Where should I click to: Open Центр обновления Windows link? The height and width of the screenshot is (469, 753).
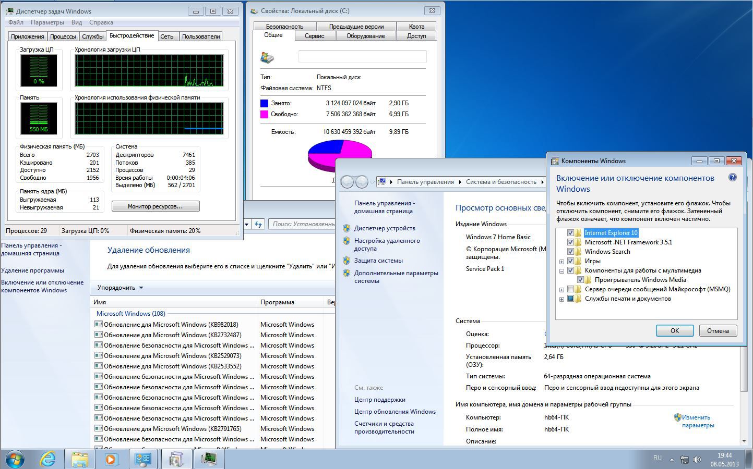click(x=395, y=412)
